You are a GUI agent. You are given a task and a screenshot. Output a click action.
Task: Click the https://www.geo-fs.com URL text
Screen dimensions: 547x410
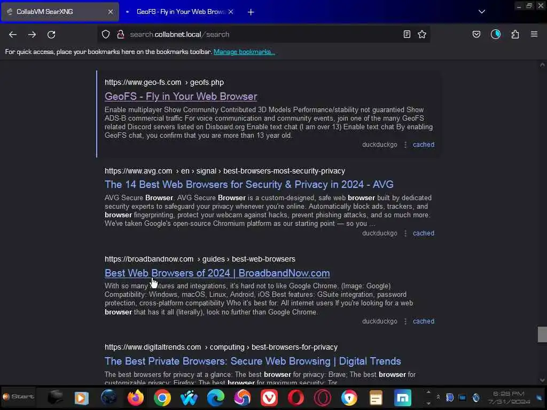(143, 83)
